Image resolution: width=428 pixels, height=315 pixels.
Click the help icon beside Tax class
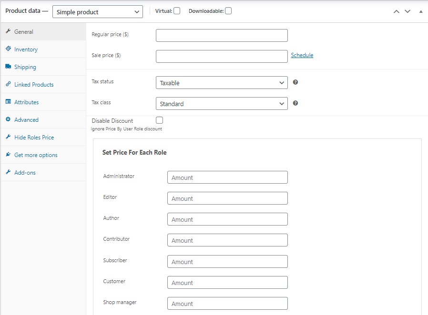pyautogui.click(x=295, y=103)
